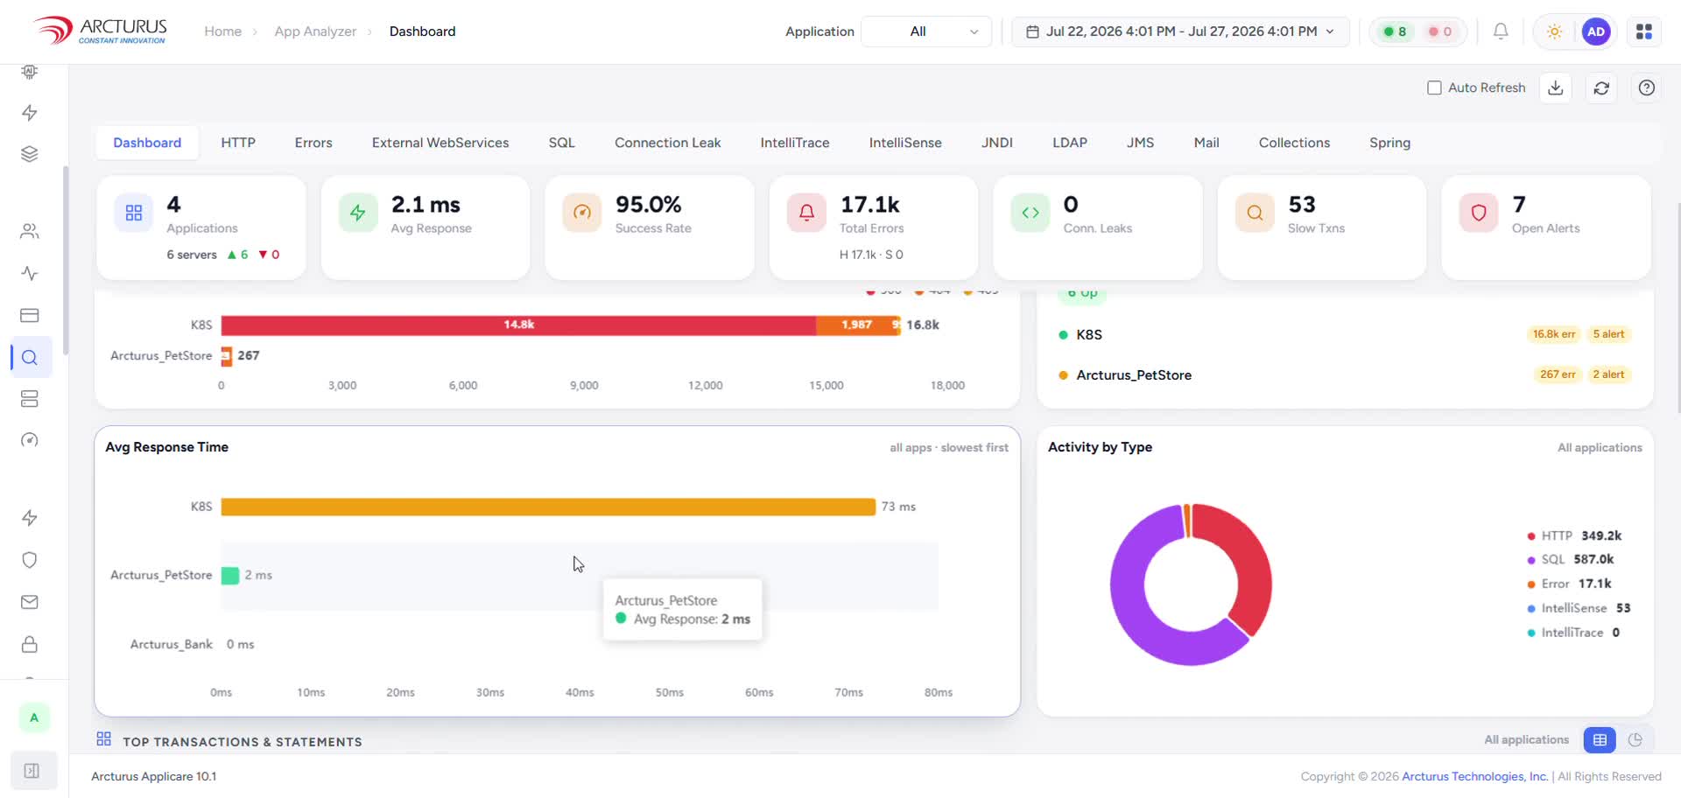Open the Collections tab
This screenshot has height=798, width=1681.
[x=1294, y=143]
